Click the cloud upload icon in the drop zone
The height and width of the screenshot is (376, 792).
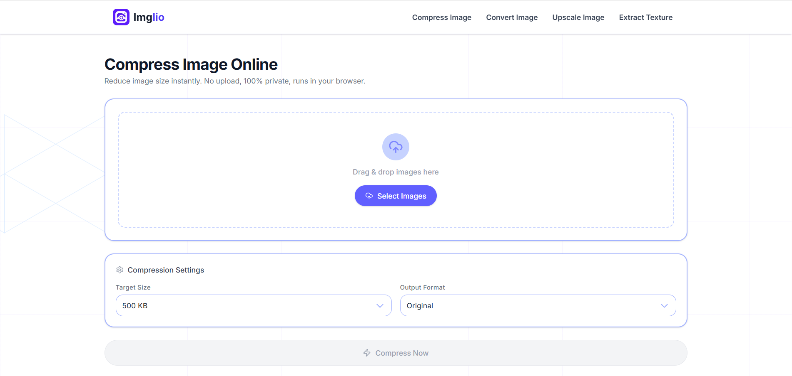click(396, 147)
